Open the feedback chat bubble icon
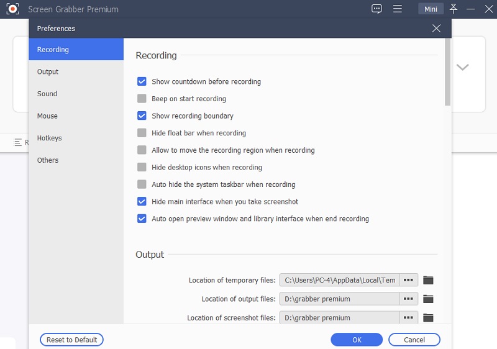Viewport: 497px width, 349px height. pyautogui.click(x=376, y=9)
